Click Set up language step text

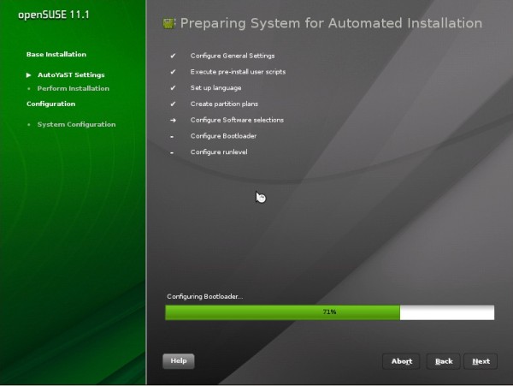tap(215, 88)
